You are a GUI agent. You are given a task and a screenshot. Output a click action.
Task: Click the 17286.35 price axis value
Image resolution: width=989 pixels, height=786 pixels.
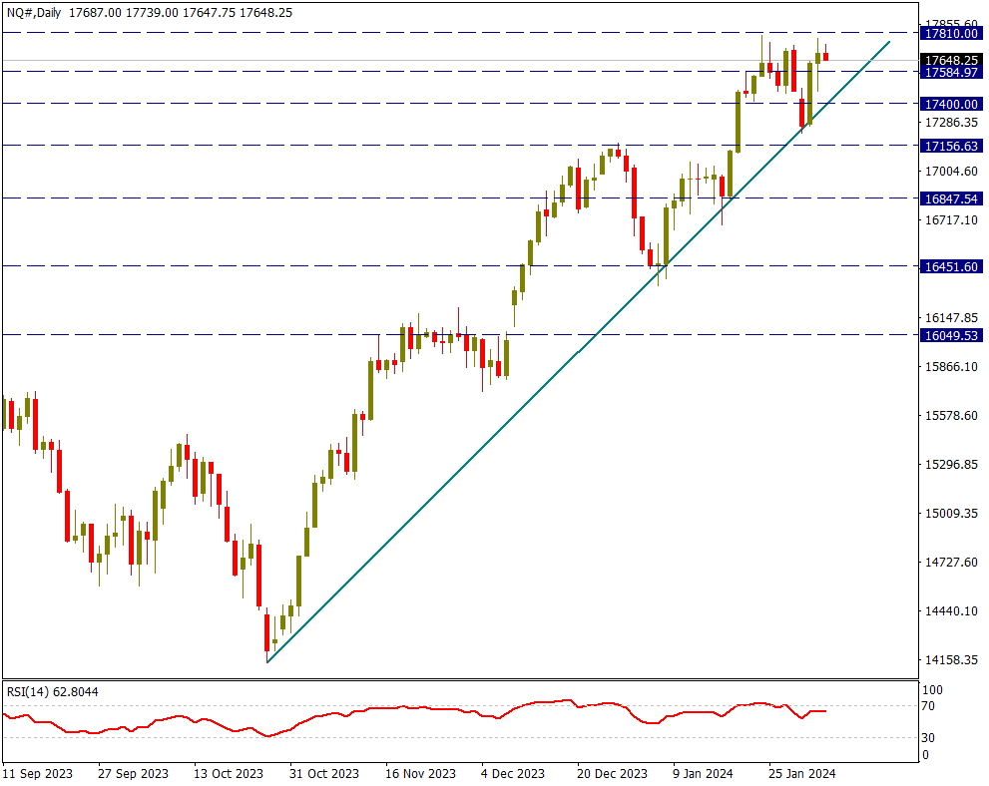(951, 123)
